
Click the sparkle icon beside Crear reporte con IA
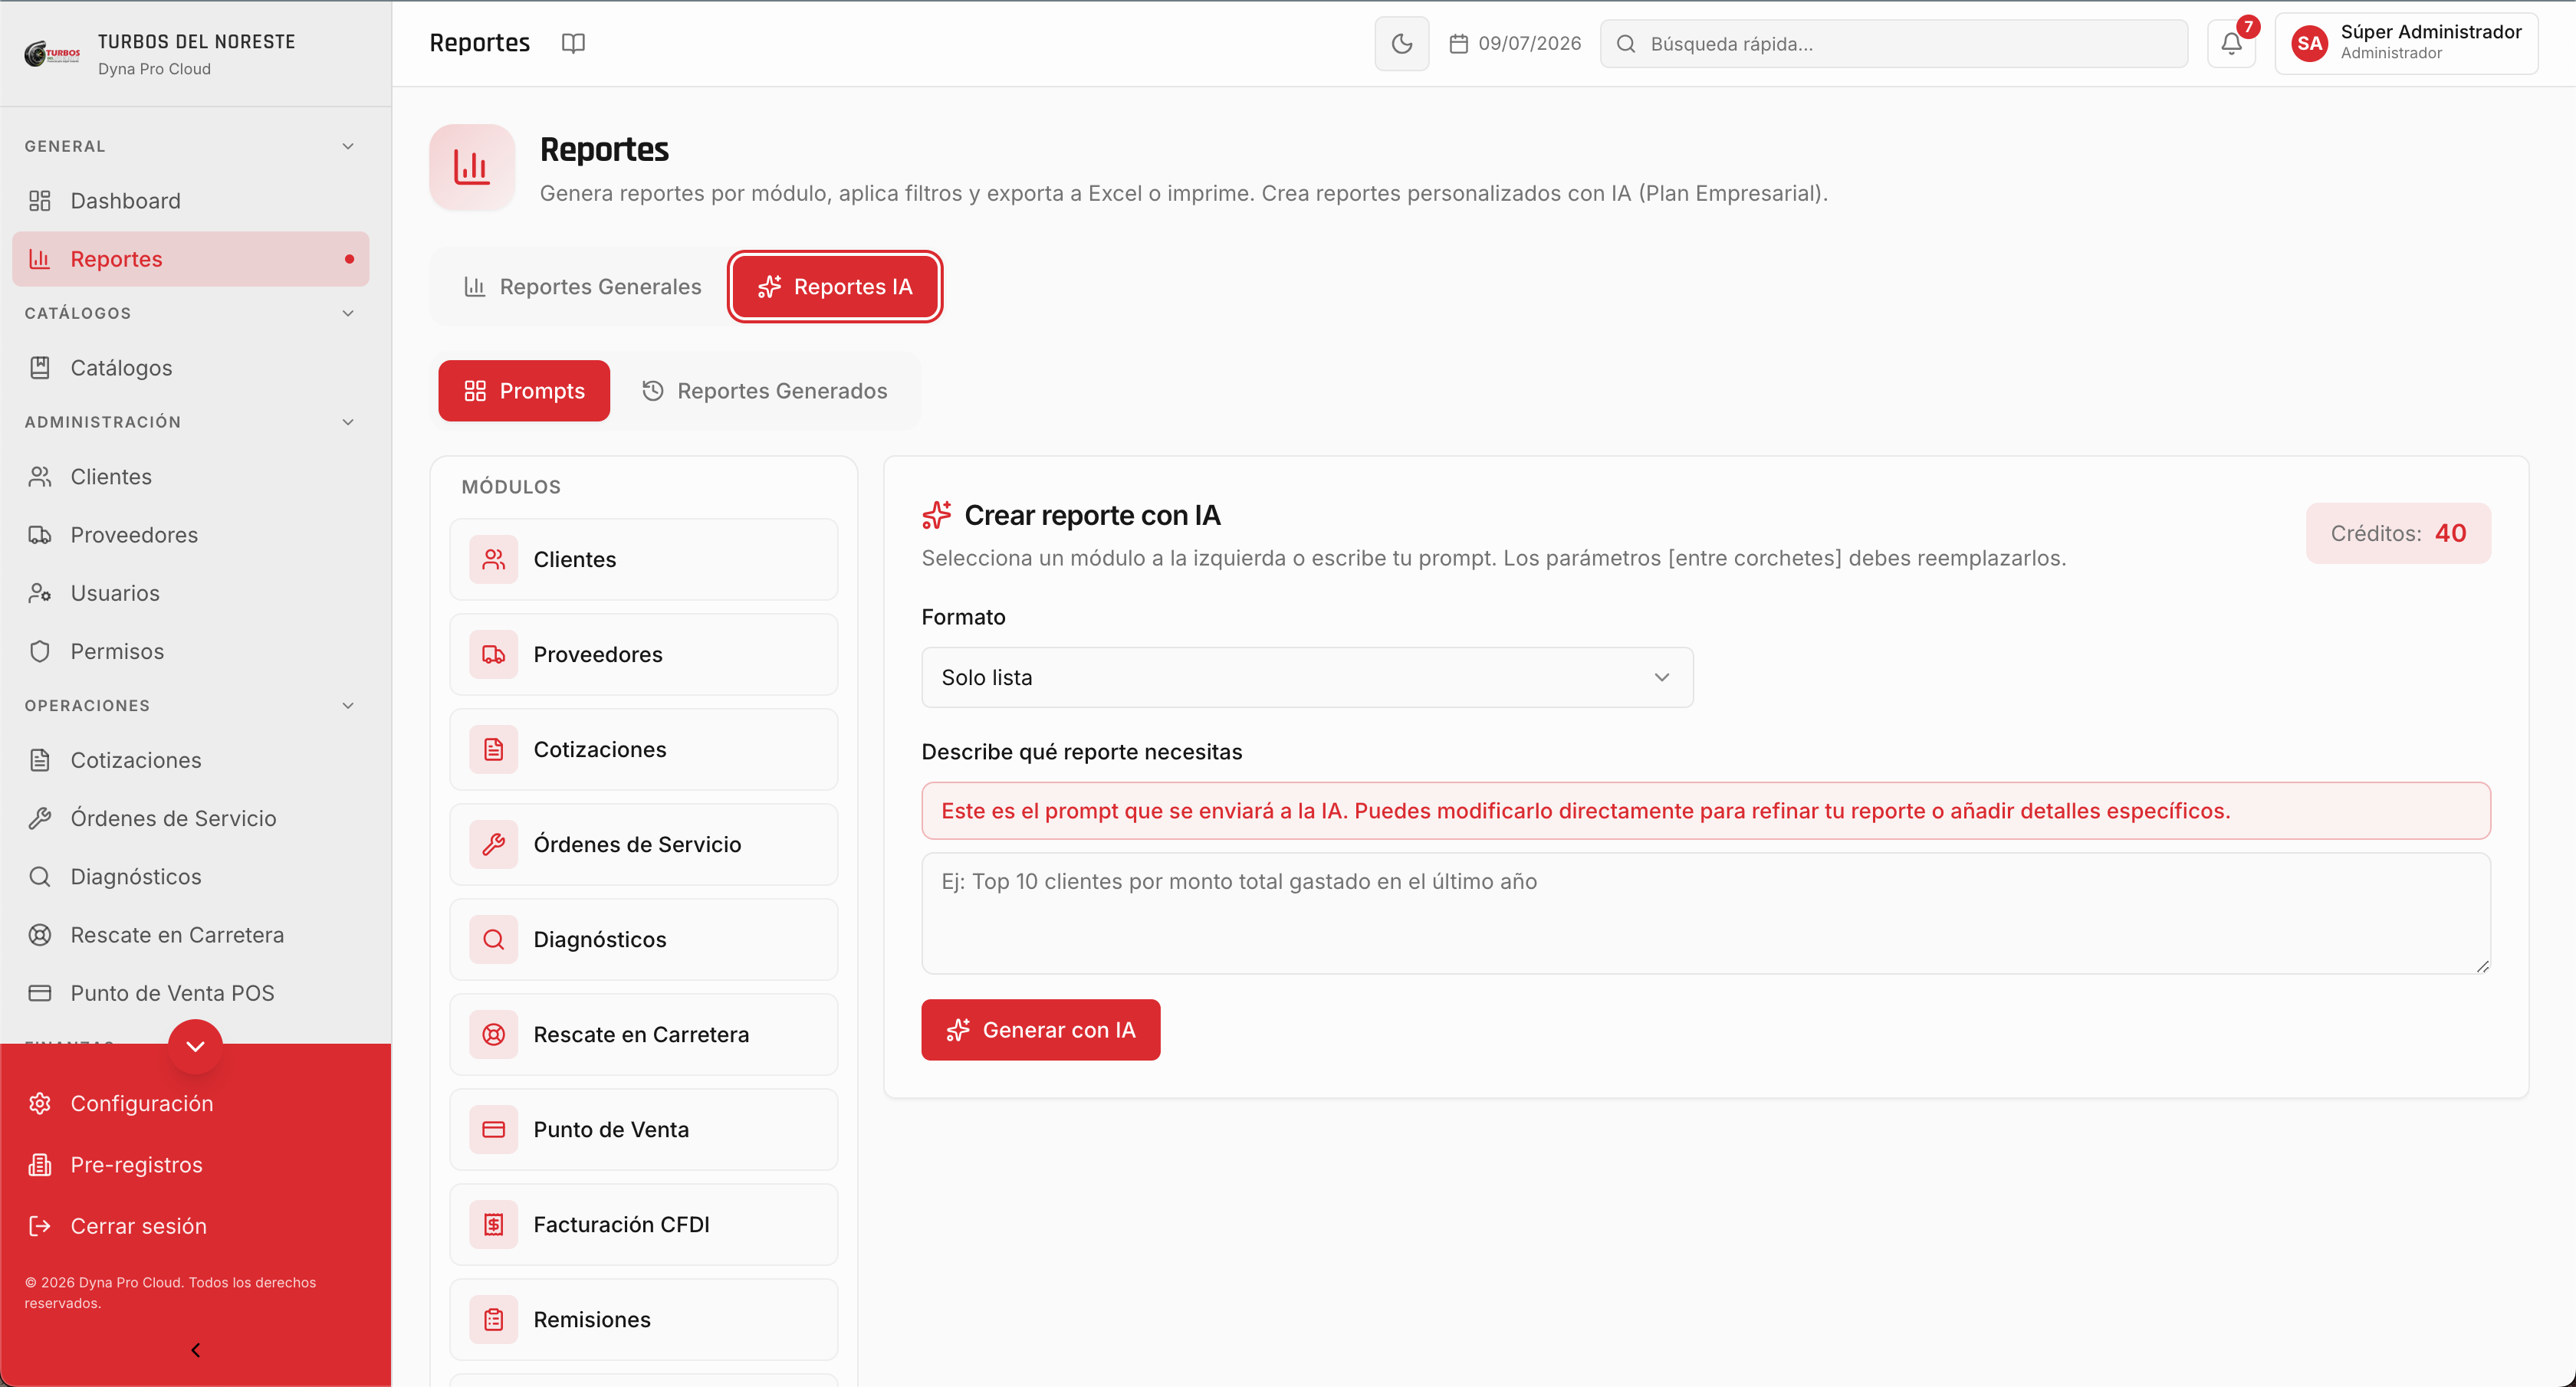click(937, 516)
